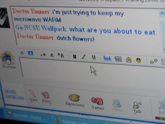Block this buddy with the Block icon
The height and width of the screenshot is (124, 165).
46,95
